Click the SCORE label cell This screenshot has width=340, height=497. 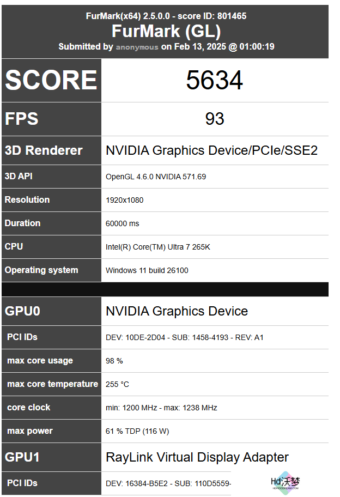(x=51, y=80)
